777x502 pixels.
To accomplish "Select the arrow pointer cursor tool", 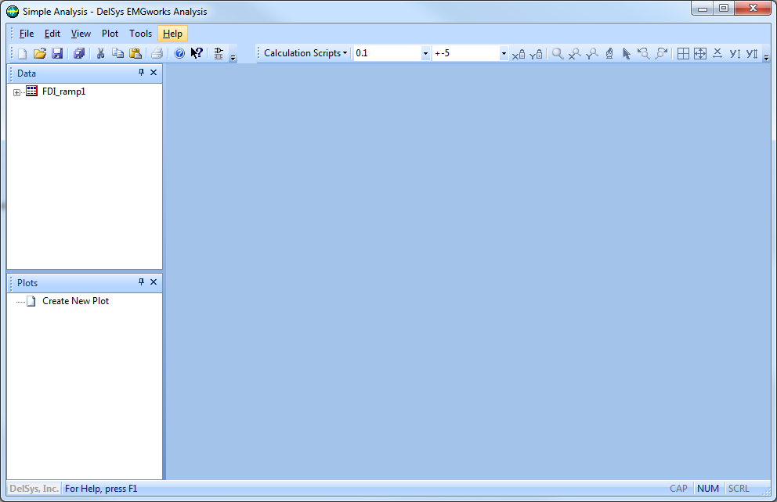I will 626,54.
